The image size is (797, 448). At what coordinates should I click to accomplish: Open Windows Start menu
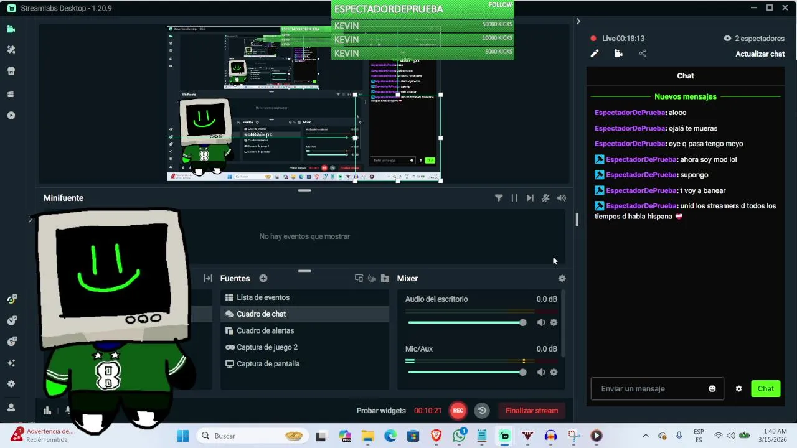182,436
